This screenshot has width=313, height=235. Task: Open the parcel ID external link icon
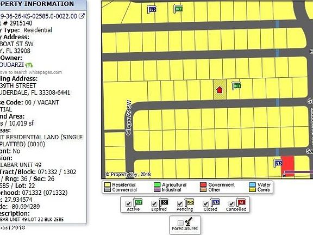(82, 16)
